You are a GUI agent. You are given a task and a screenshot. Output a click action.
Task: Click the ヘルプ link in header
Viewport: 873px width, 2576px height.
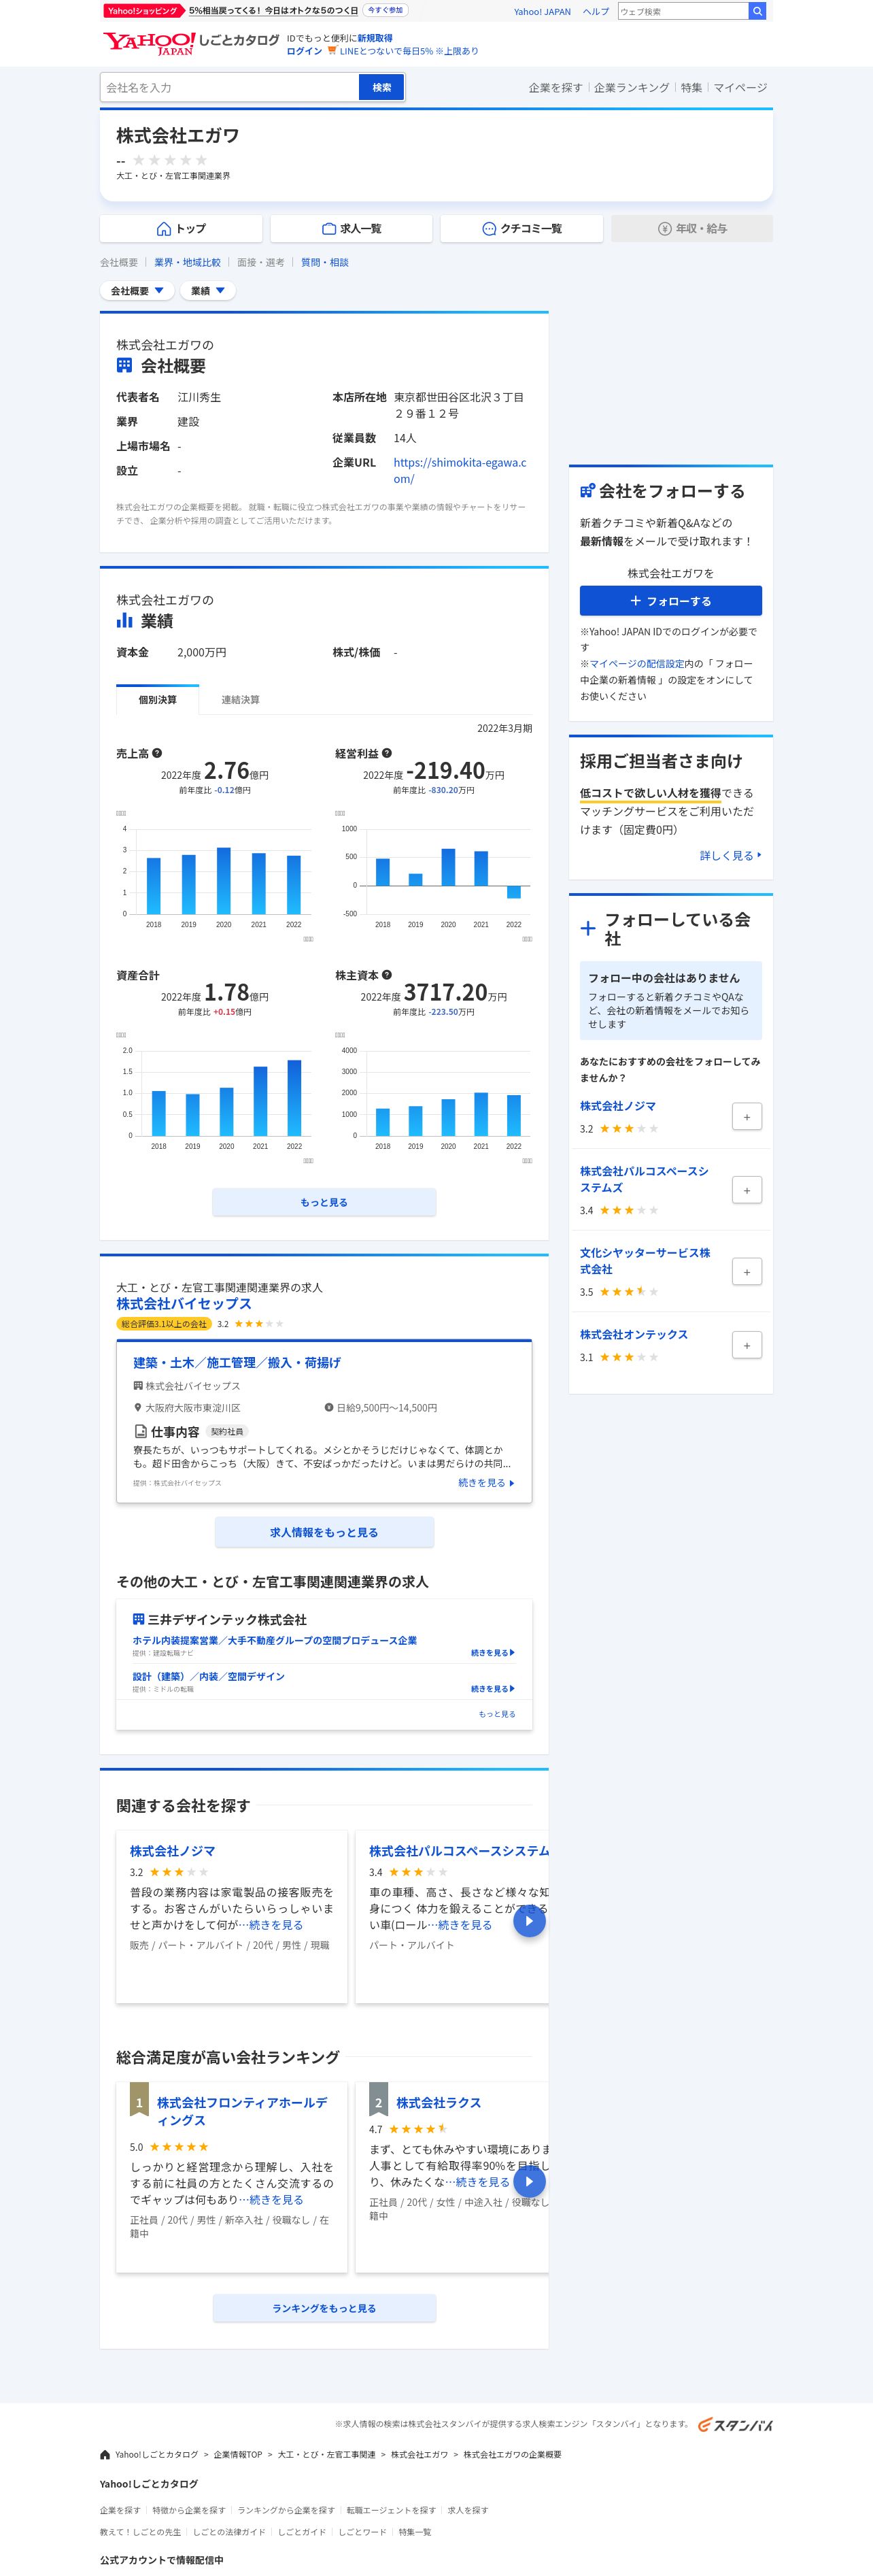pos(596,12)
